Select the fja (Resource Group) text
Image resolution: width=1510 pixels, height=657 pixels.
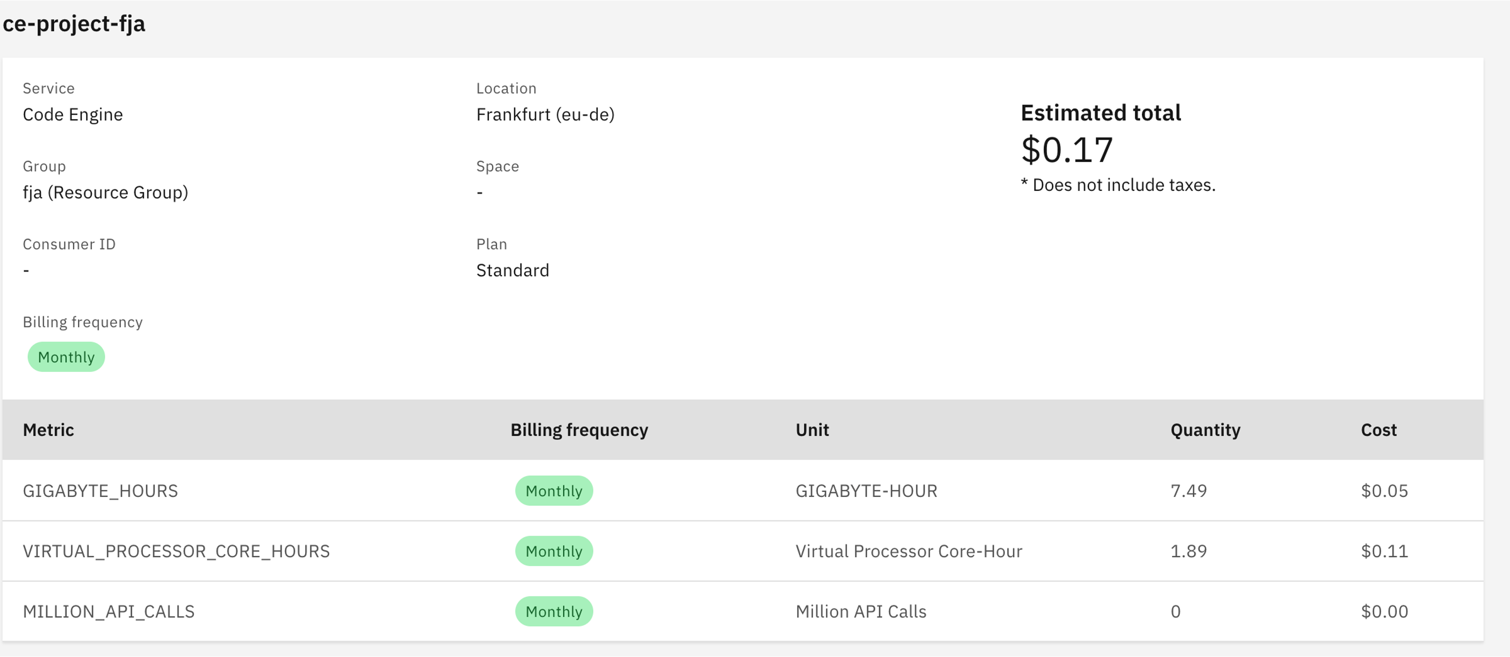[106, 192]
